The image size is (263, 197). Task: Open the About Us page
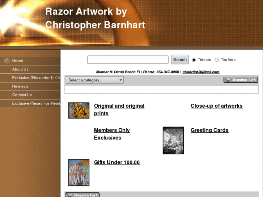point(20,69)
